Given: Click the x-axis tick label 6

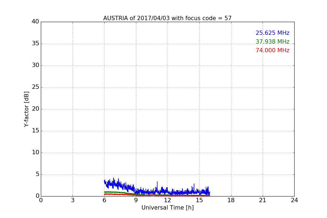Looking at the screenshot, I should click(104, 200).
